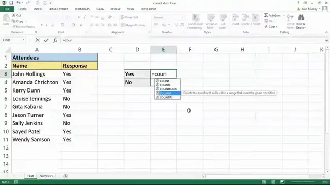Click the AutoSum sigma icon

point(266,15)
